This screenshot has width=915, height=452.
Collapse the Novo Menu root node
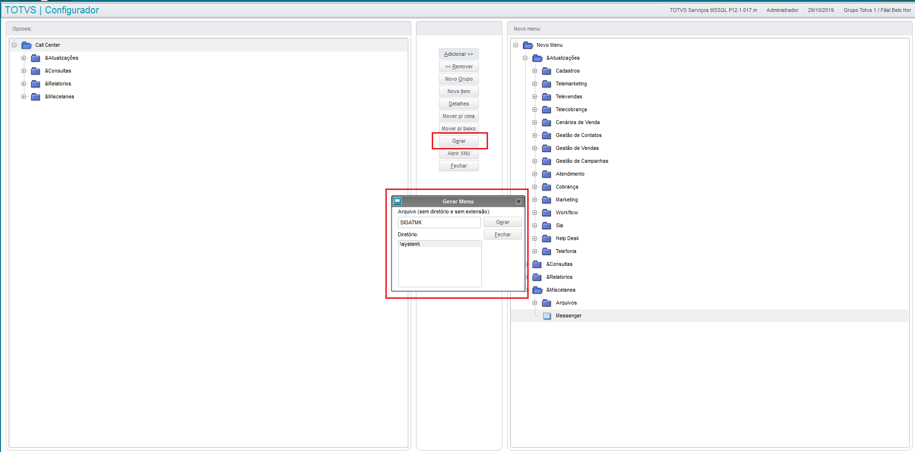[x=516, y=45]
